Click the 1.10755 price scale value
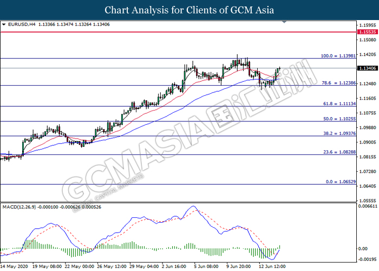This screenshot has width=379, height=271. tap(368, 113)
